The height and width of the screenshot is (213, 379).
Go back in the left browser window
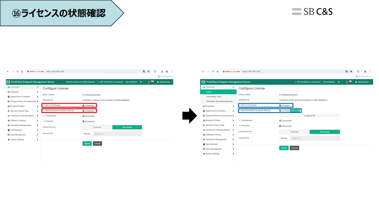[8, 71]
